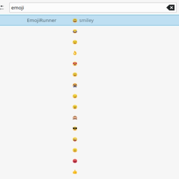Choose the neutral confused face emoji
Screen dimensions: 179x179
pyautogui.click(x=75, y=150)
